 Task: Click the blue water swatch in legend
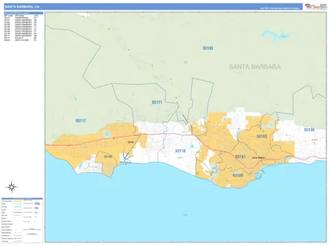coord(18,207)
